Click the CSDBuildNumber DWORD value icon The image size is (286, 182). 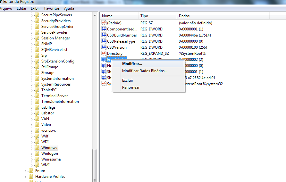point(104,35)
